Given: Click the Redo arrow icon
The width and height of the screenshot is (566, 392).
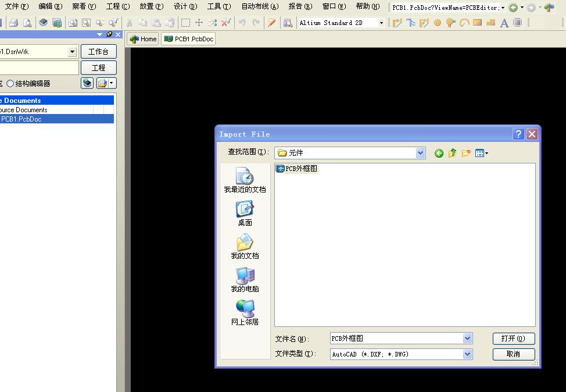Looking at the screenshot, I should pos(256,23).
